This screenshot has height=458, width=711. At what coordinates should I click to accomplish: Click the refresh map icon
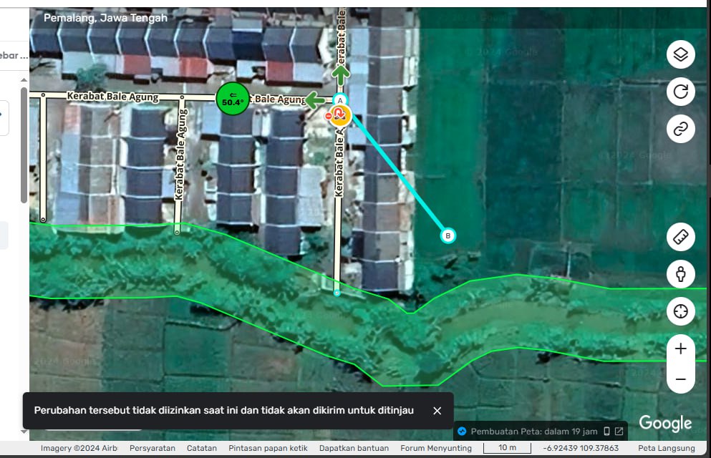point(680,92)
